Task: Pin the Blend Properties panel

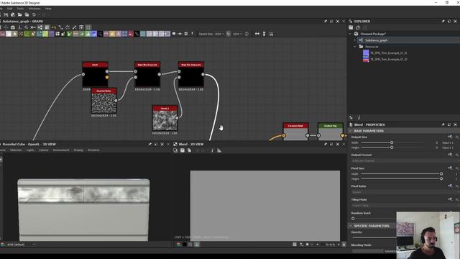Action: (443, 124)
